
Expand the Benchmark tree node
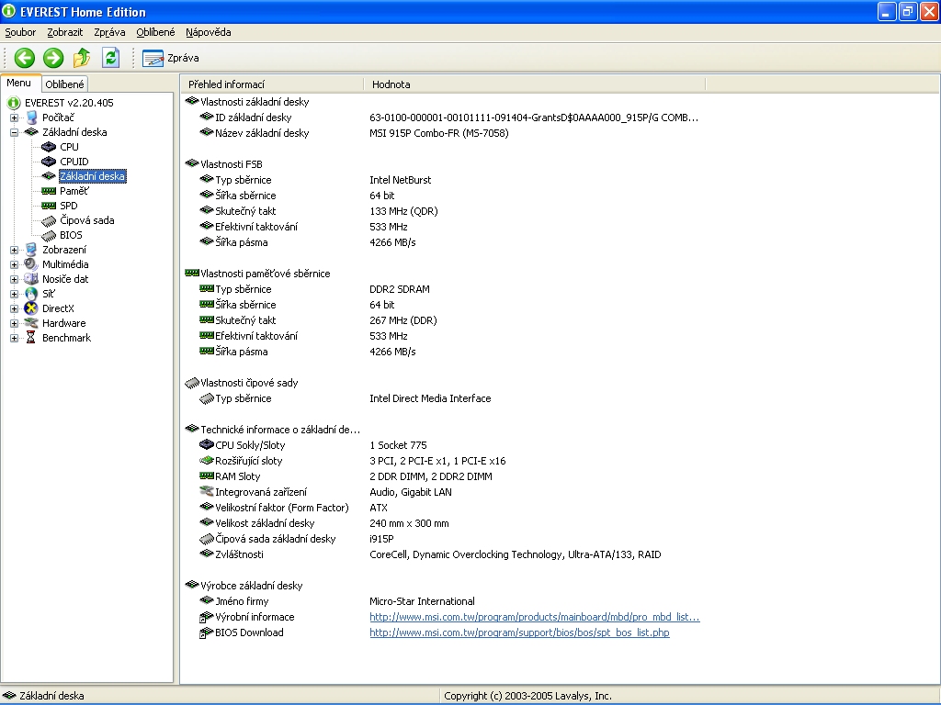click(15, 338)
